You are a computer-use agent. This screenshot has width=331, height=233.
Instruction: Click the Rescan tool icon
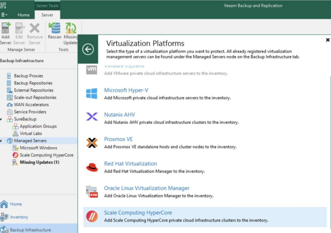(x=55, y=28)
